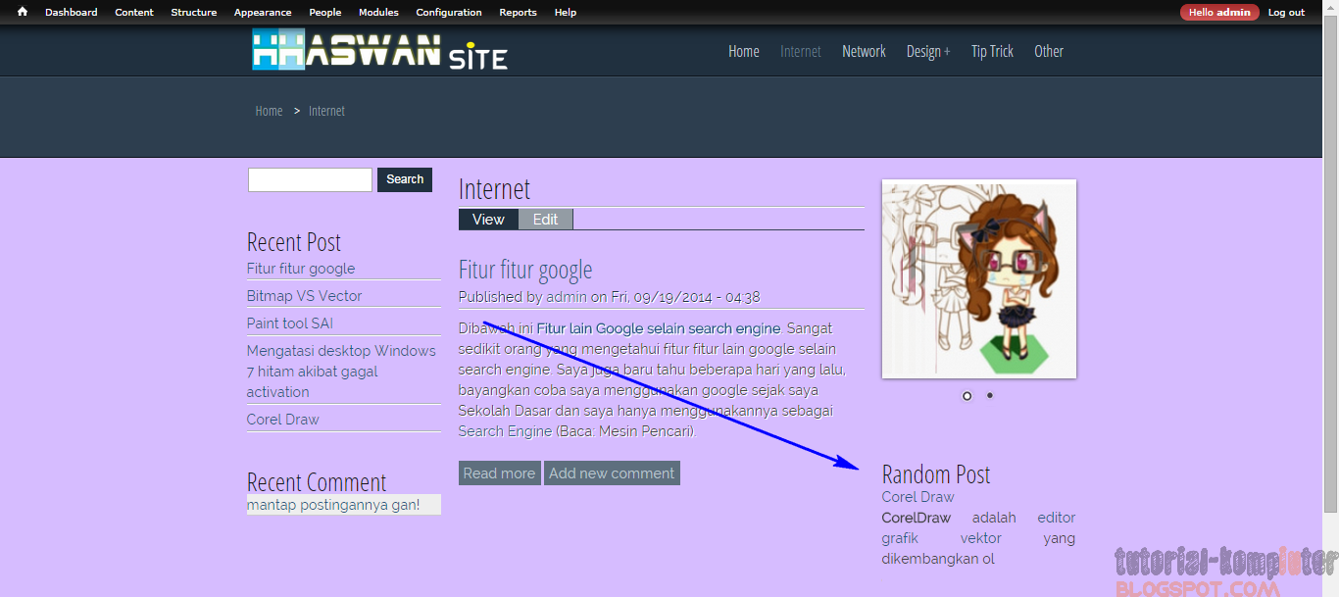The height and width of the screenshot is (597, 1339).
Task: Click the chibi girl slideshow image
Action: coord(979,278)
